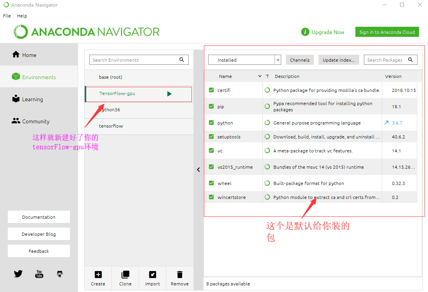Click the Upgrade Now link
The width and height of the screenshot is (428, 292).
pos(328,32)
